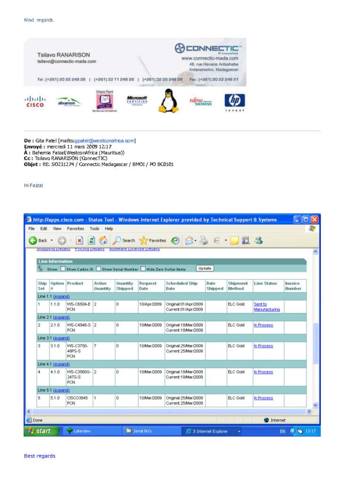This screenshot has width=341, height=483.
Task: Open the Back button history dropdown arrow
Action: 52,241
